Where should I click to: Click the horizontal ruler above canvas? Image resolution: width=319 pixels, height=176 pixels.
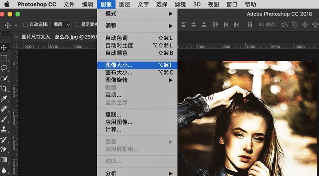248,47
